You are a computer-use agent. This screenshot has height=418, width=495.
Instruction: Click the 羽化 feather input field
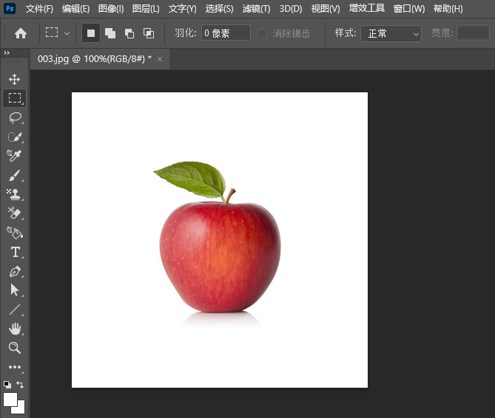(x=224, y=33)
